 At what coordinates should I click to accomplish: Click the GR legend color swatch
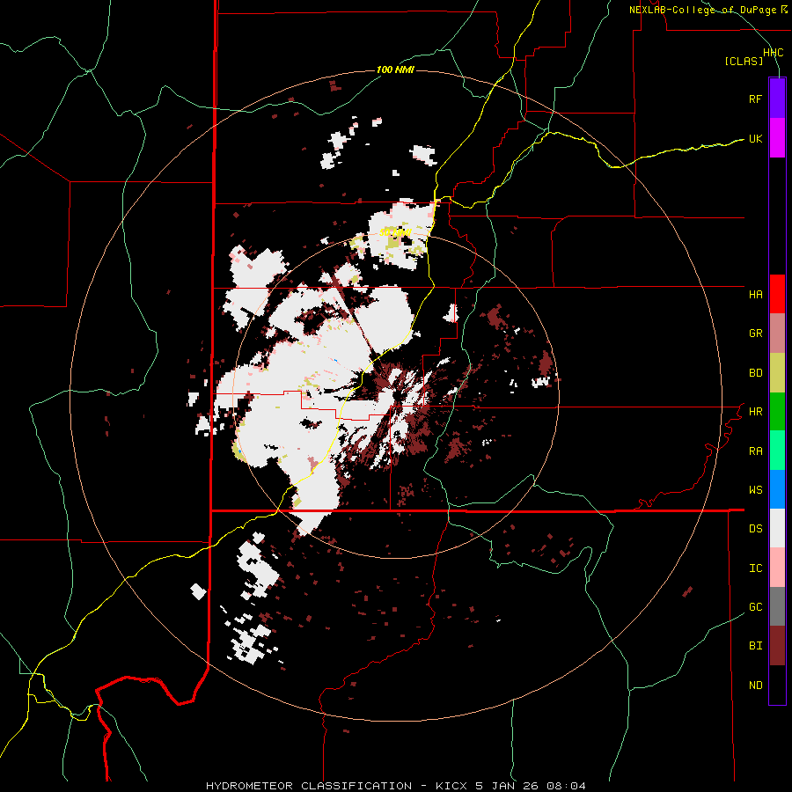(777, 334)
